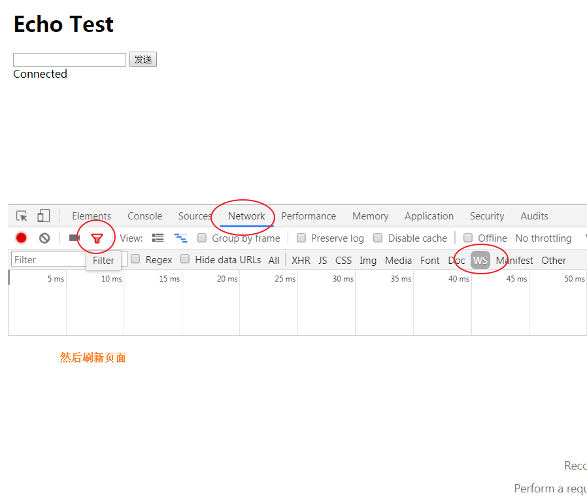Go to the Security tab
This screenshot has width=587, height=499.
(487, 216)
